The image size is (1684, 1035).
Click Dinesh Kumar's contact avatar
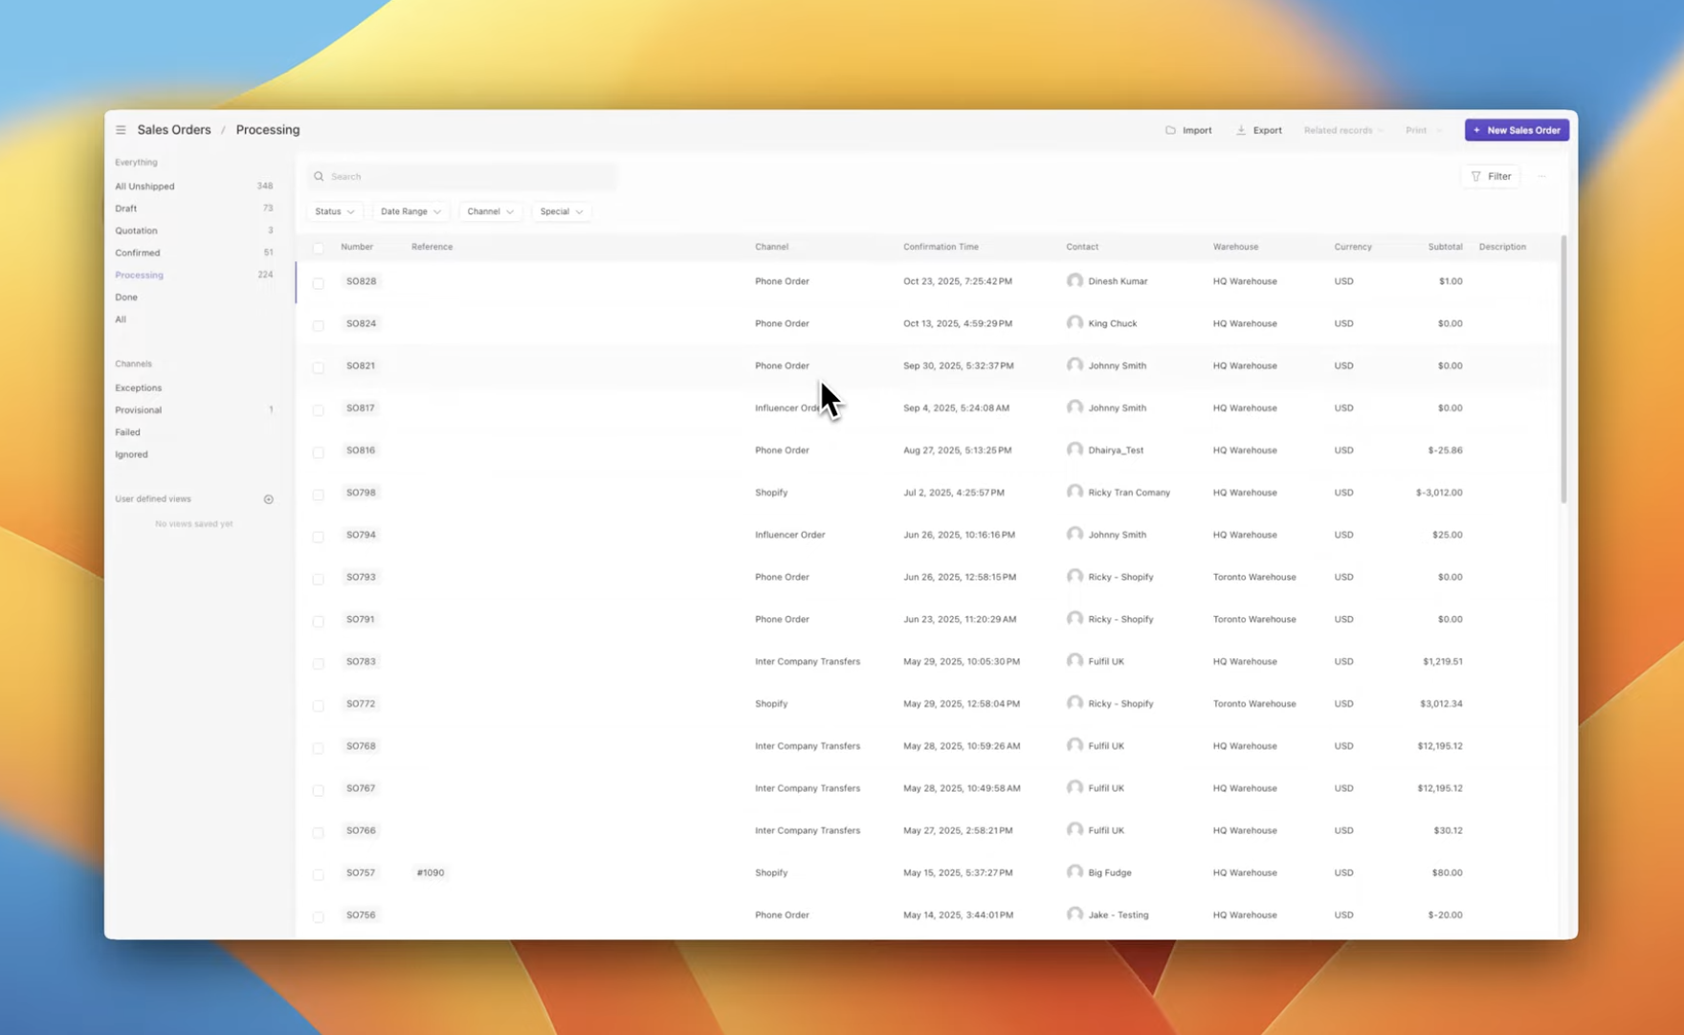(x=1075, y=281)
